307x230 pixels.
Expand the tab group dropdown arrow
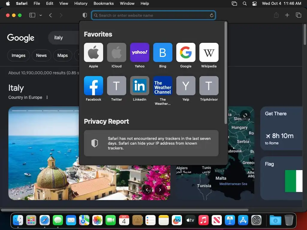(x=40, y=15)
